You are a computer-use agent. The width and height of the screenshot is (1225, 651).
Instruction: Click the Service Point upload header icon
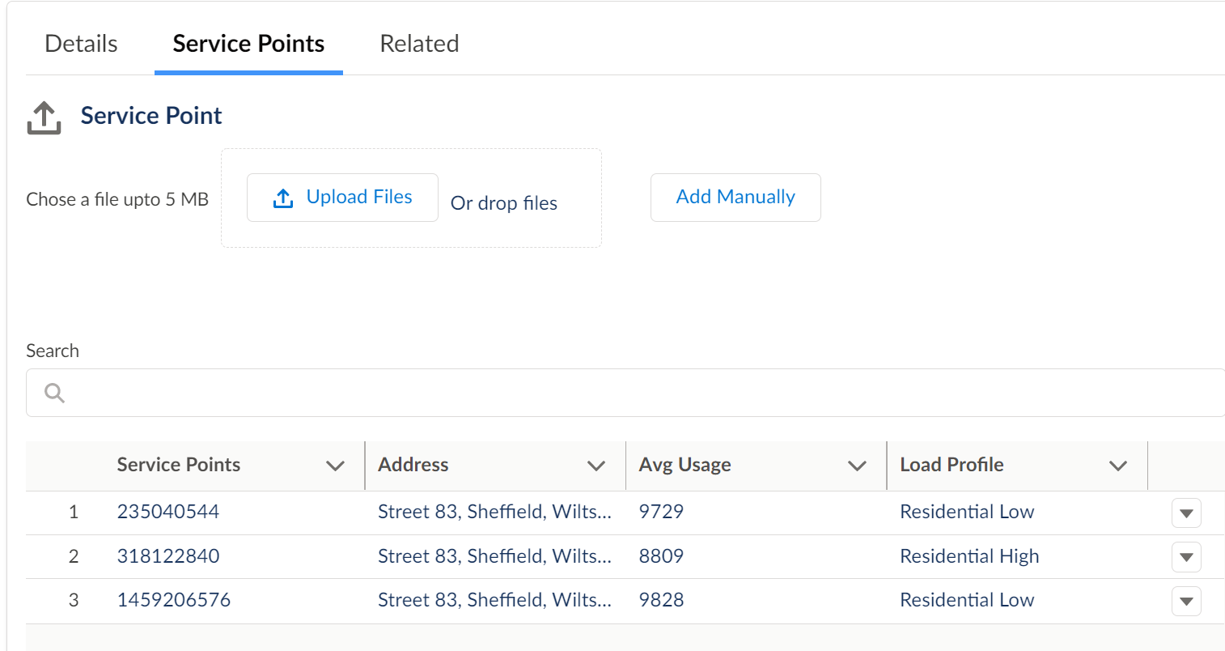[x=44, y=117]
